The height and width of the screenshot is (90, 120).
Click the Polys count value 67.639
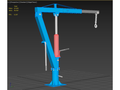[16, 8]
